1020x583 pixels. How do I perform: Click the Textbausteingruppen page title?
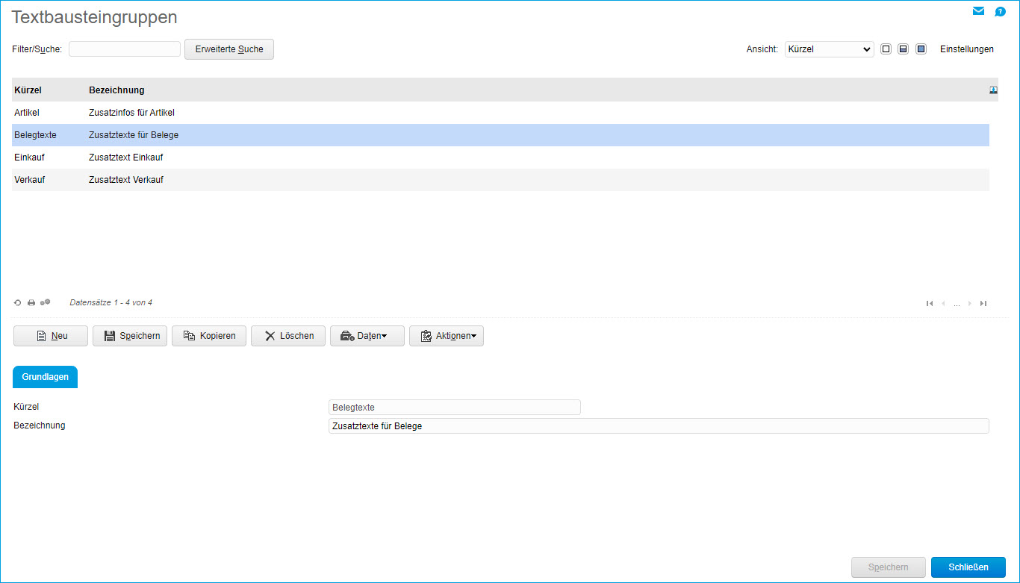(95, 17)
